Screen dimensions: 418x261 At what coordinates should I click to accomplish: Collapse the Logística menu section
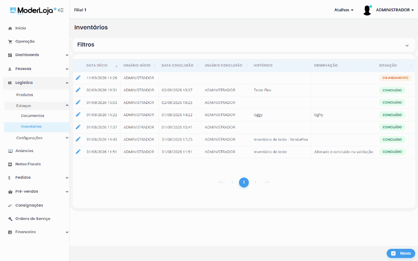coord(67,83)
